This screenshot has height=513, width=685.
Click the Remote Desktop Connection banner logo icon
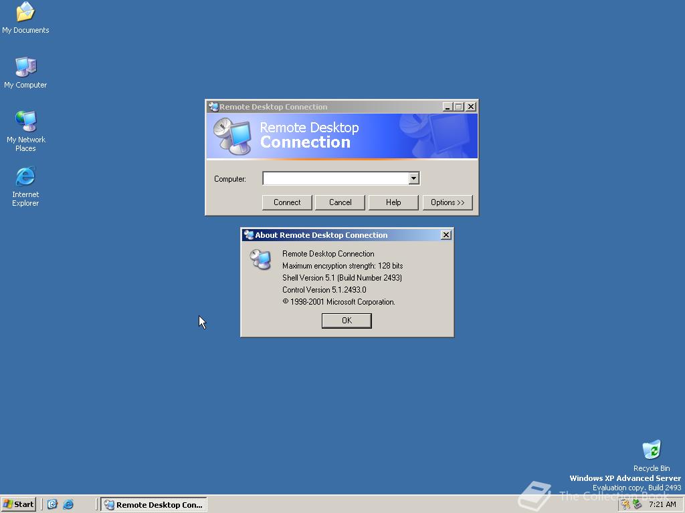point(232,136)
